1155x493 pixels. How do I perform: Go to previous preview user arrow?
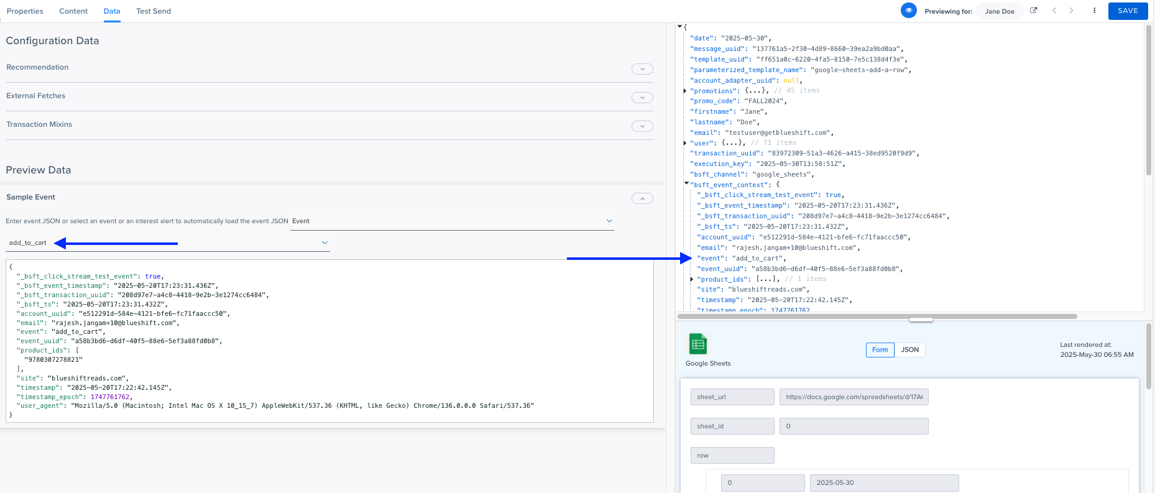tap(1054, 11)
